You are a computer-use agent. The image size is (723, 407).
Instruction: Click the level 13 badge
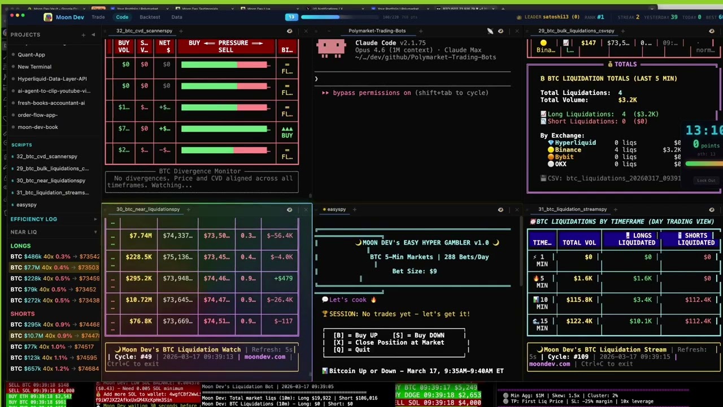(x=291, y=17)
